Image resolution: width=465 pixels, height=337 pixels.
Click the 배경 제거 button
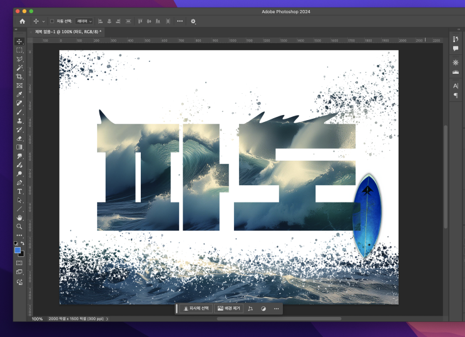[228, 308]
